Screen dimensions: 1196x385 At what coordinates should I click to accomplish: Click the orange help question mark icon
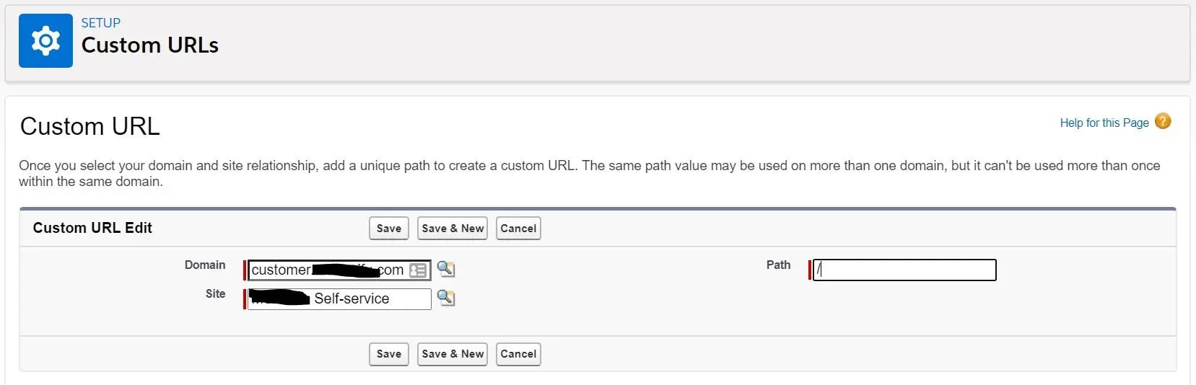pos(1163,121)
